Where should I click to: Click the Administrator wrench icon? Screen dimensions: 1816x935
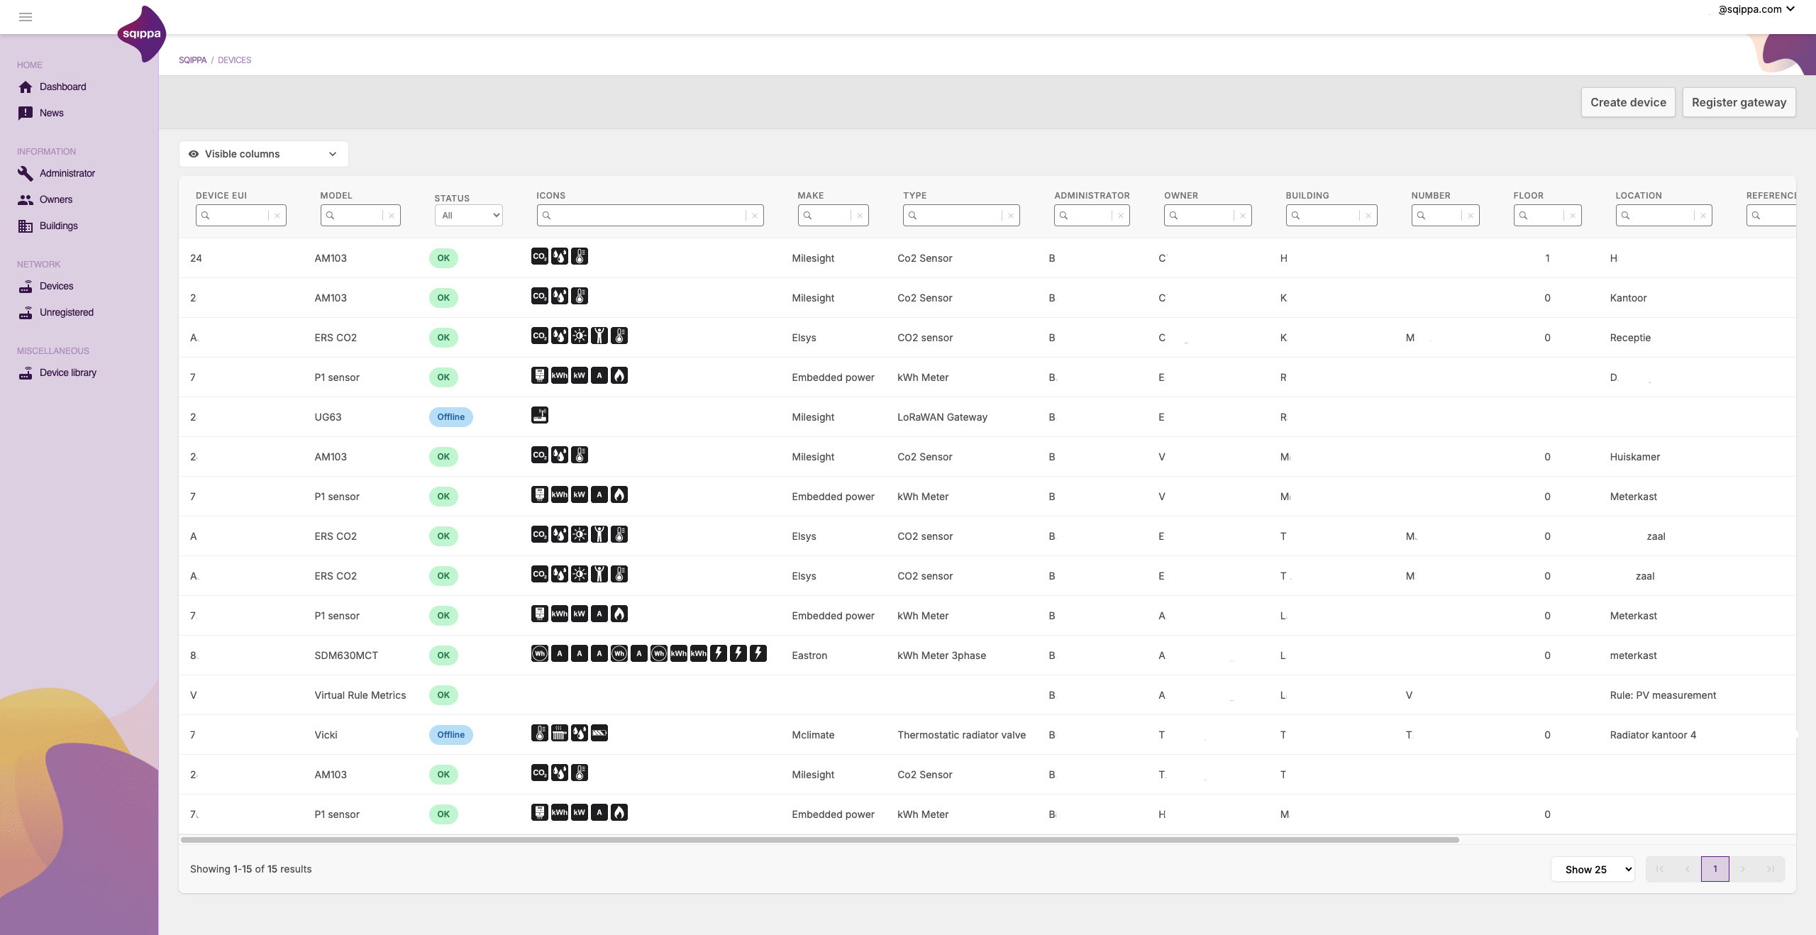(26, 173)
